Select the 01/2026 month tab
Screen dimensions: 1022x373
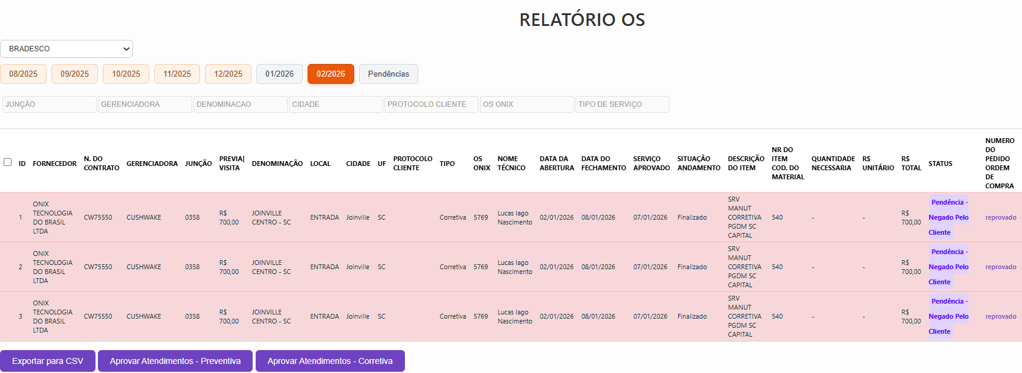pos(279,74)
